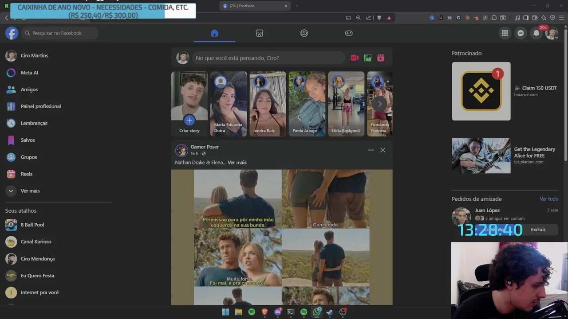Add photo or video from composer

coord(367,58)
